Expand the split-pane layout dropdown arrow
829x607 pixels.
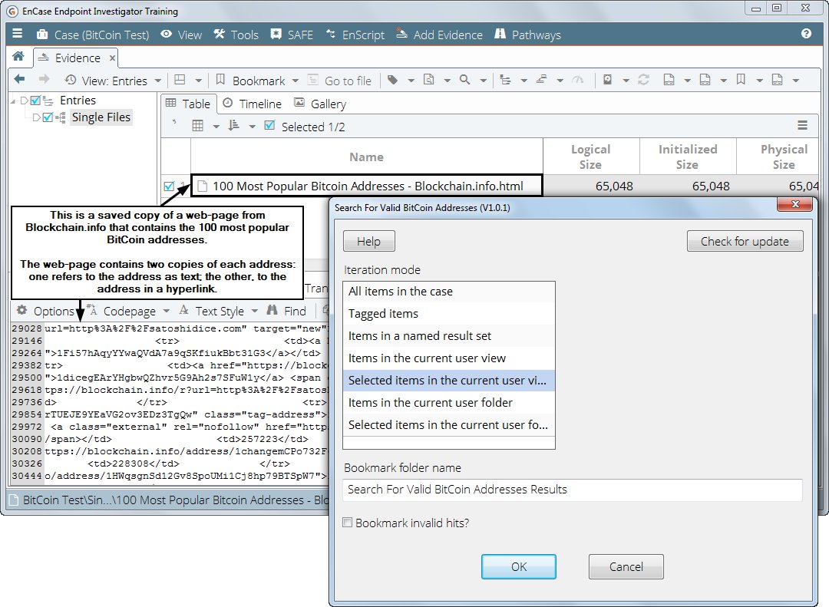pos(198,81)
